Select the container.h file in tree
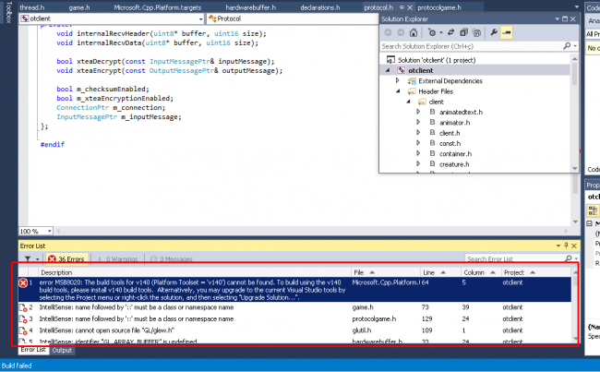The width and height of the screenshot is (600, 372). point(455,154)
